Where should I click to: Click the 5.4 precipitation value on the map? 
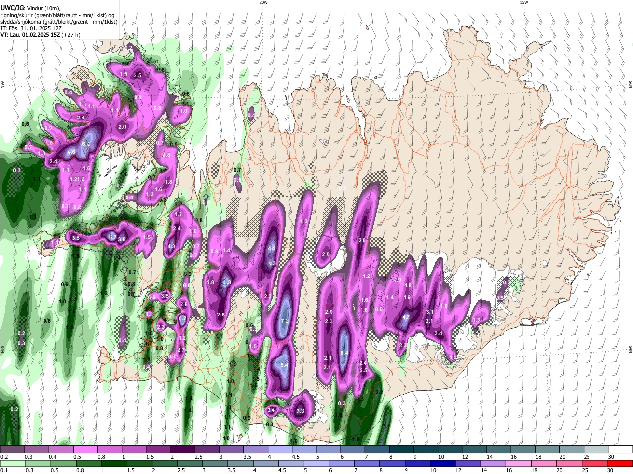tap(284, 365)
